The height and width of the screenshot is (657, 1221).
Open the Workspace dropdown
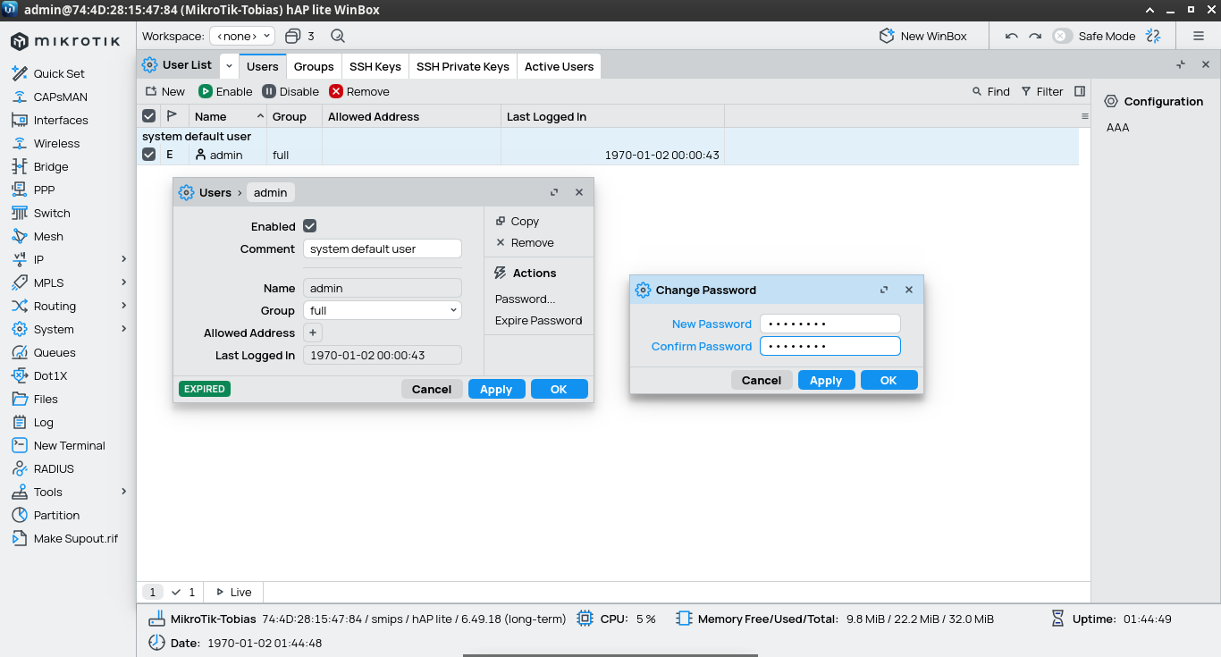point(241,36)
